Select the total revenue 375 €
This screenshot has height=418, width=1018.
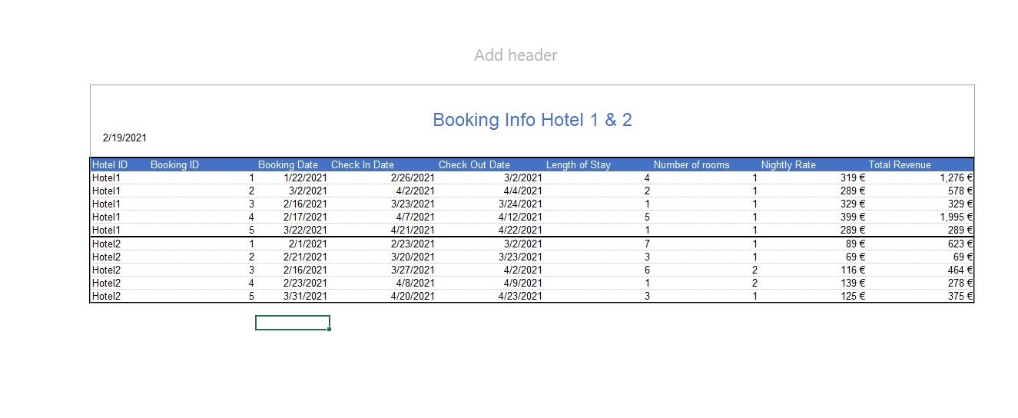(x=960, y=296)
